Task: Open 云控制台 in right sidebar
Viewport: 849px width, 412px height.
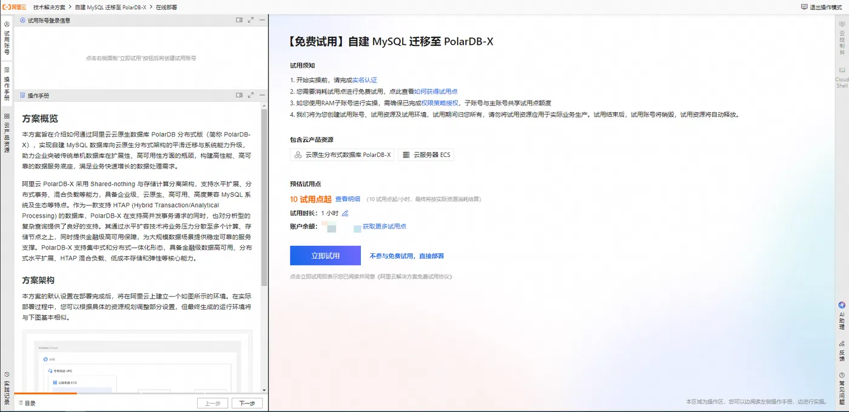Action: [842, 38]
